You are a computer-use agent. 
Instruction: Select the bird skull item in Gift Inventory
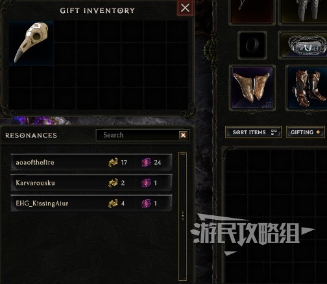pyautogui.click(x=31, y=43)
